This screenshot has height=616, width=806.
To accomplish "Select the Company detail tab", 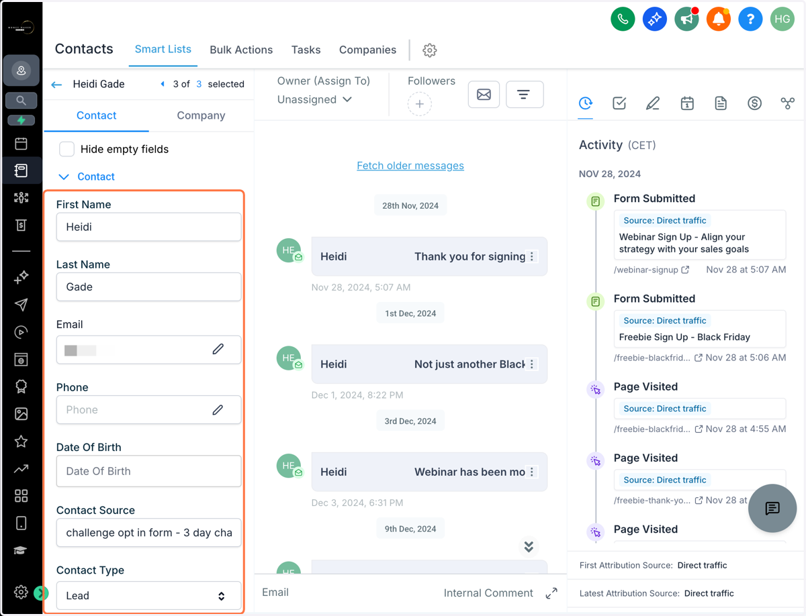I will pyautogui.click(x=201, y=115).
